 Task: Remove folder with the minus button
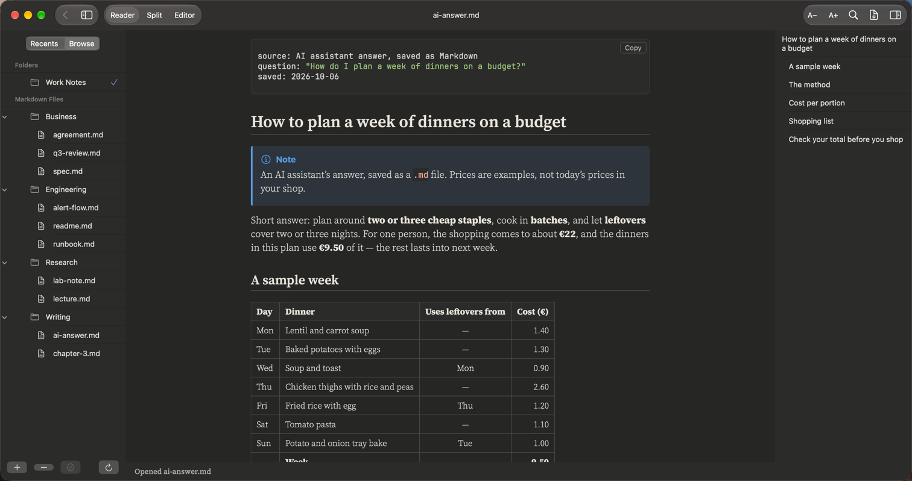point(44,467)
